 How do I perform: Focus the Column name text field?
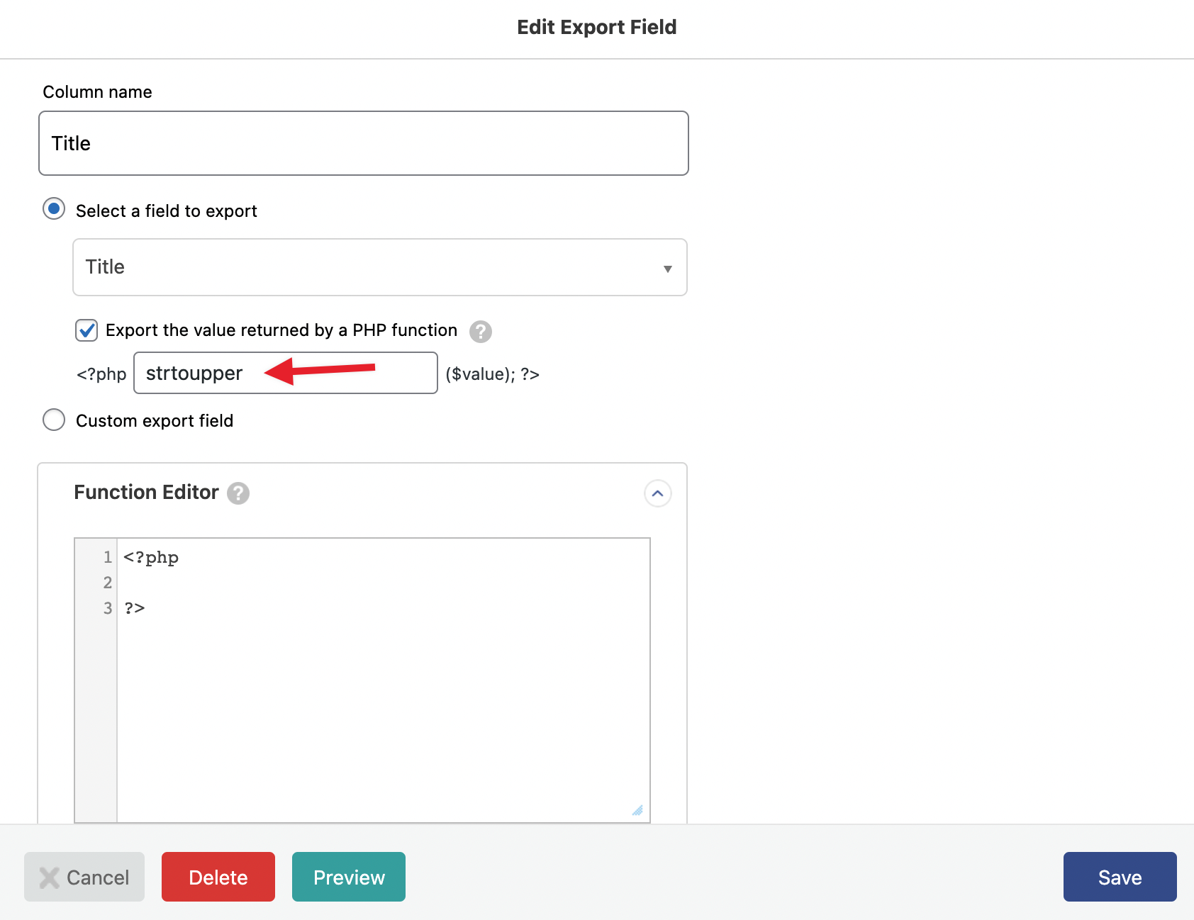coord(363,143)
